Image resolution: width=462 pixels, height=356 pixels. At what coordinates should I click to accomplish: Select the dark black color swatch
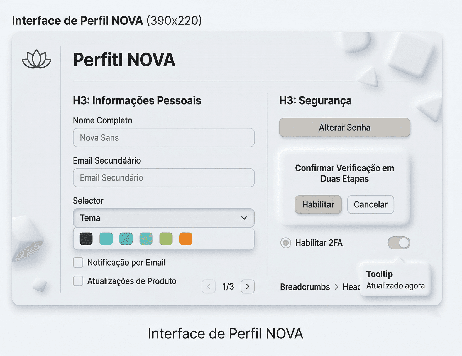click(86, 238)
